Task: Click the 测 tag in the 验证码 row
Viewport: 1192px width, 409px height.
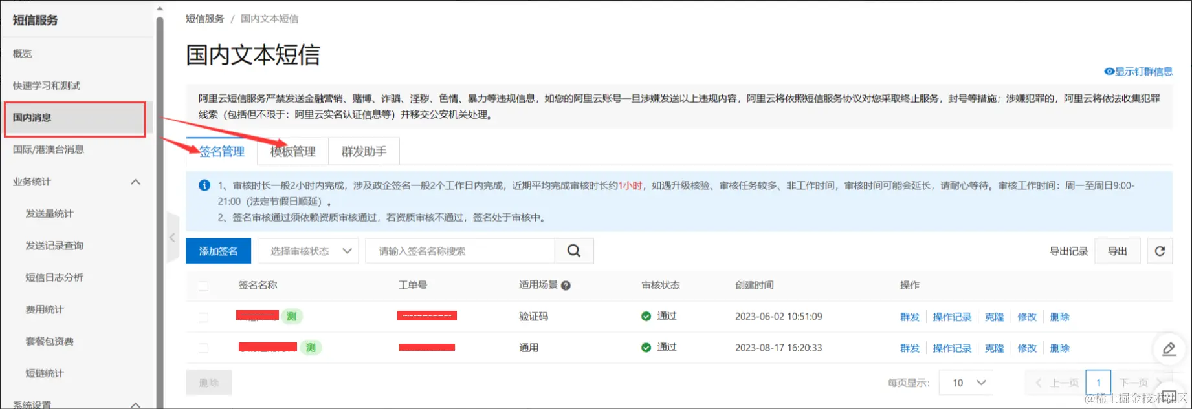Action: [x=292, y=316]
